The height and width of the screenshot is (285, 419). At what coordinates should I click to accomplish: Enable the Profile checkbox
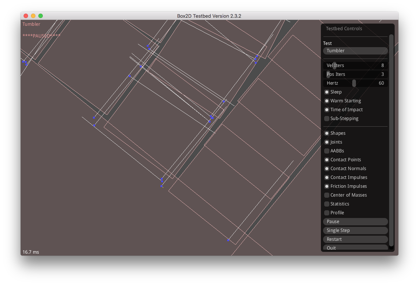click(327, 213)
